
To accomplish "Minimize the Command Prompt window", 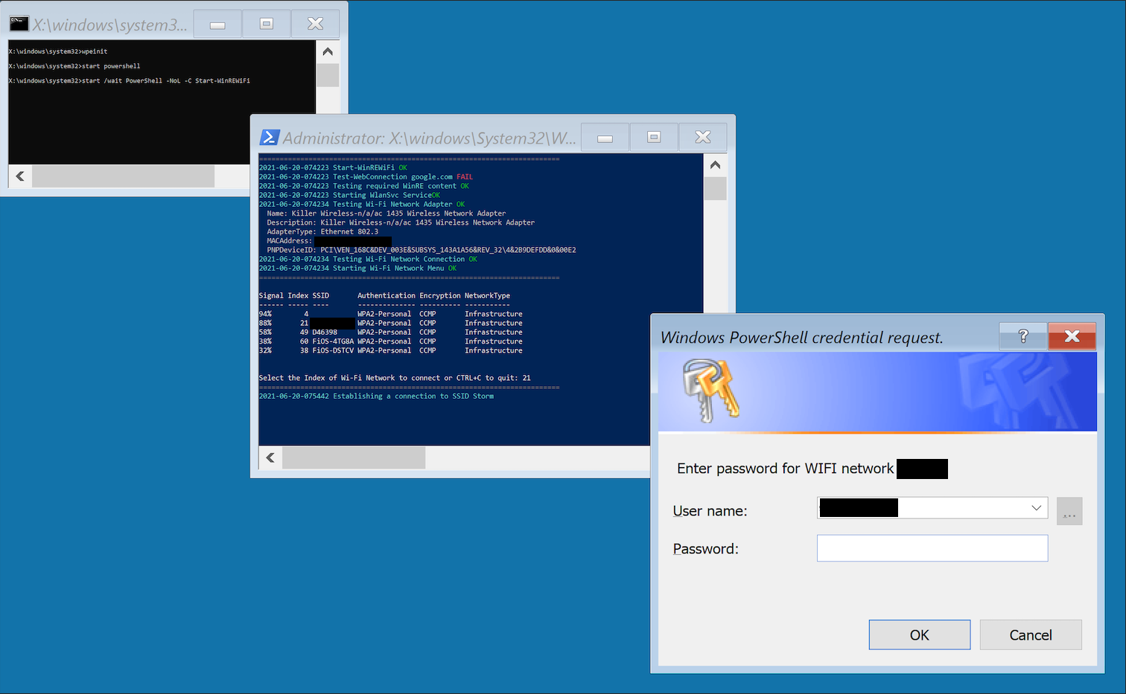I will (217, 25).
